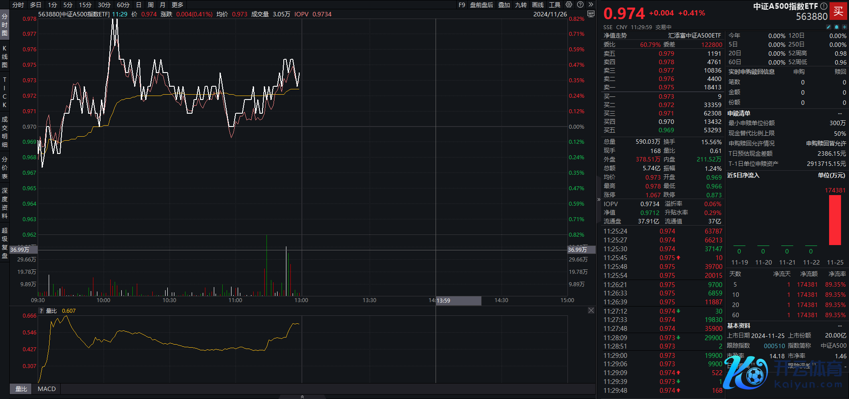Image resolution: width=849 pixels, height=399 pixels.
Task: Open the 000510 tracked index link
Action: (x=774, y=346)
